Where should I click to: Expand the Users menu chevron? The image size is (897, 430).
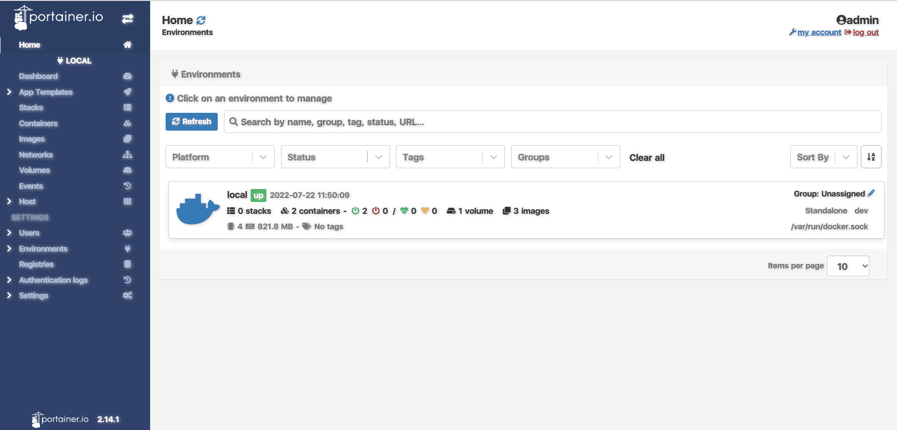pyautogui.click(x=9, y=233)
